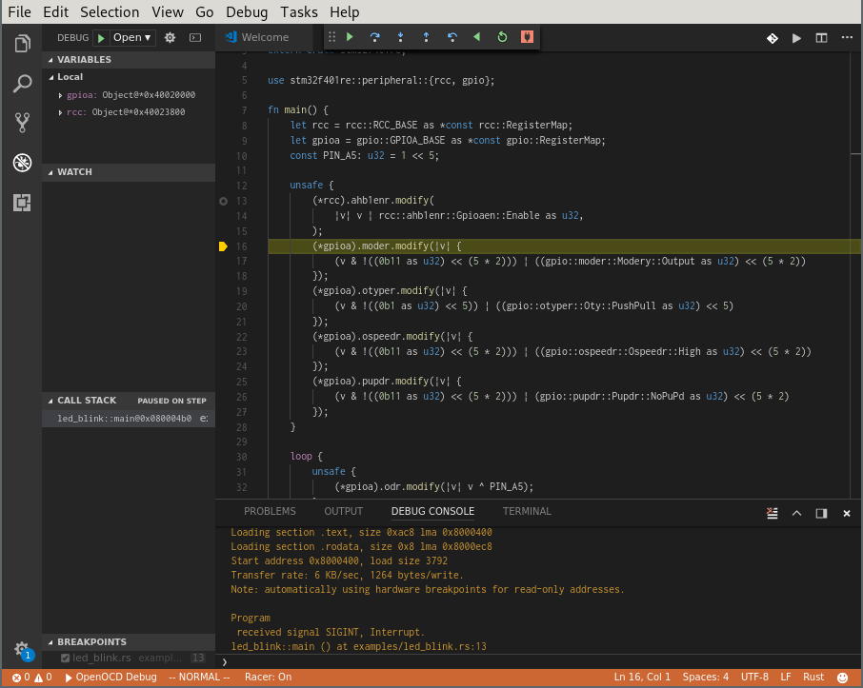The width and height of the screenshot is (863, 688).
Task: Toggle the led_blink.rs breakpoint checkbox
Action: (65, 659)
